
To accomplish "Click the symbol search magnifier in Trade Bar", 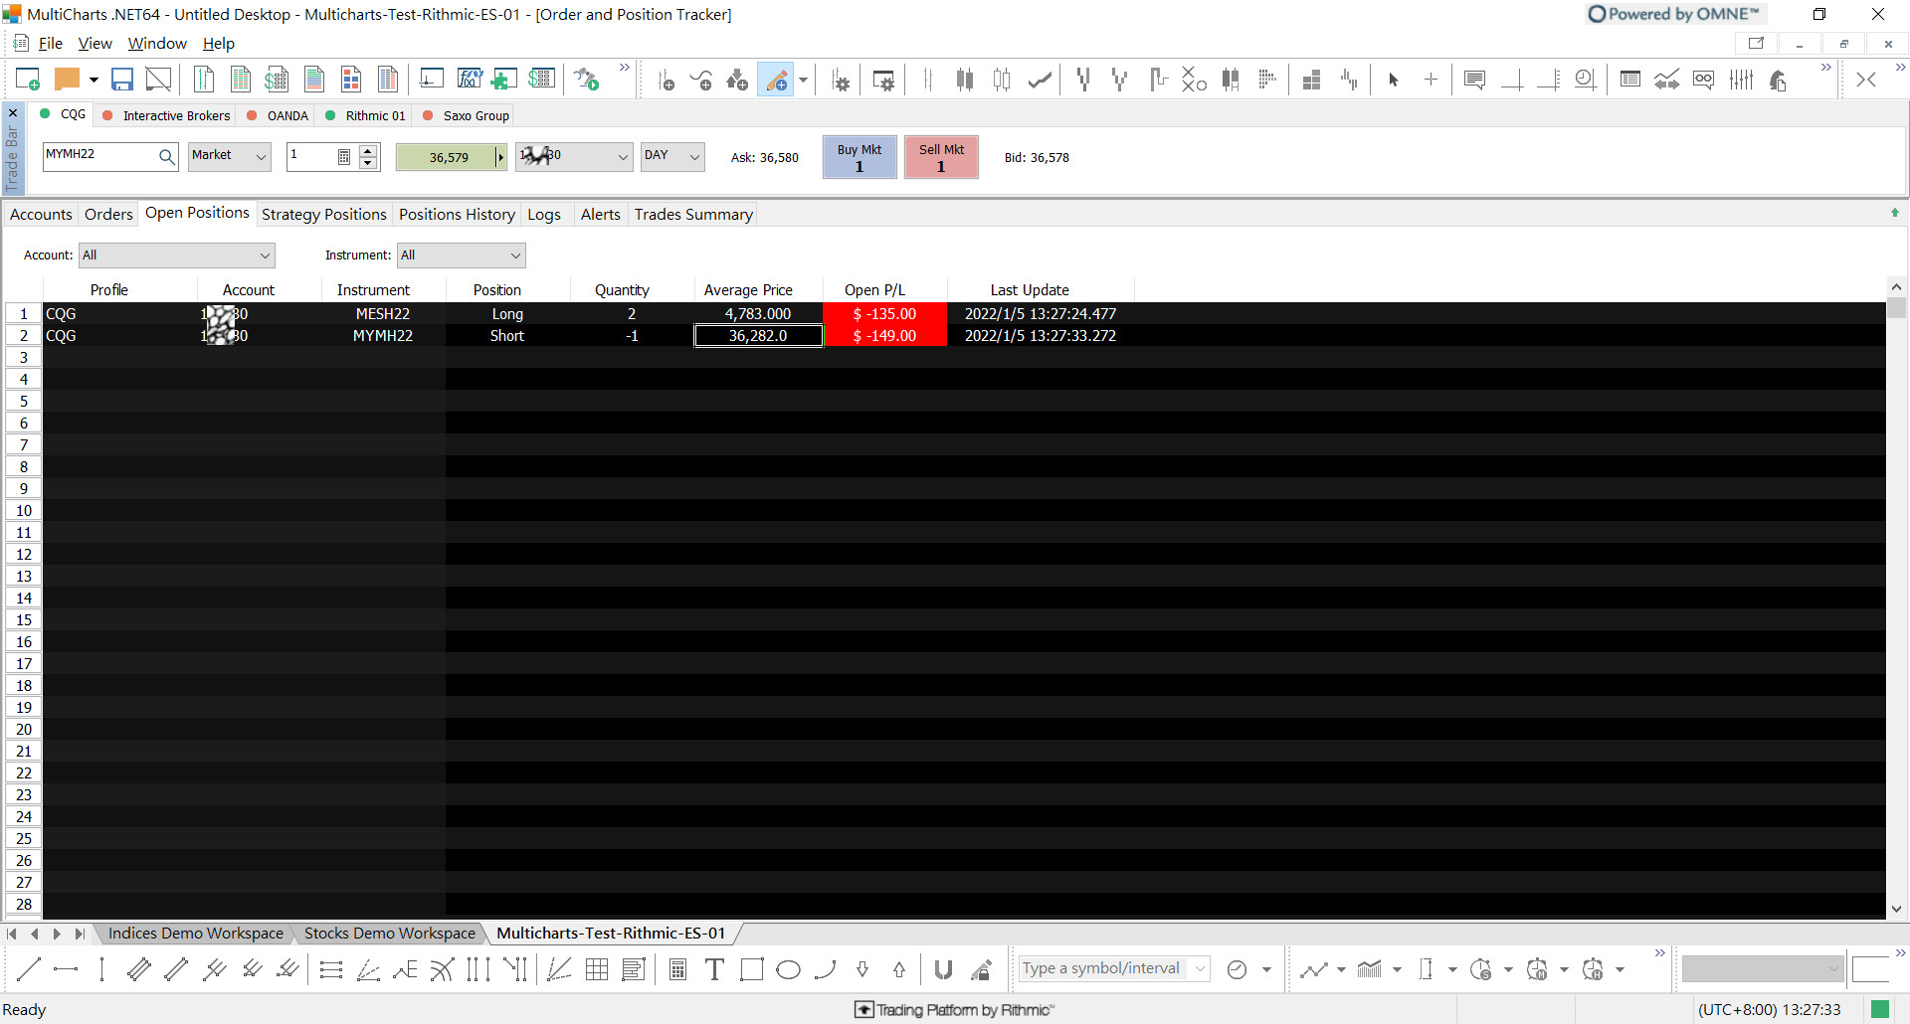I will [x=166, y=156].
